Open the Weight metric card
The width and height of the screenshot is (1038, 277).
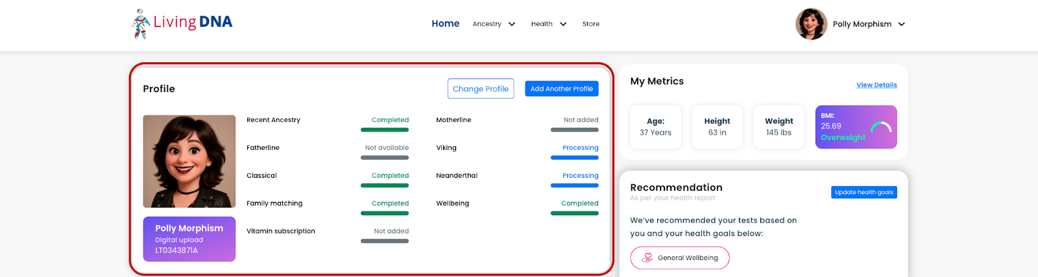pos(779,127)
